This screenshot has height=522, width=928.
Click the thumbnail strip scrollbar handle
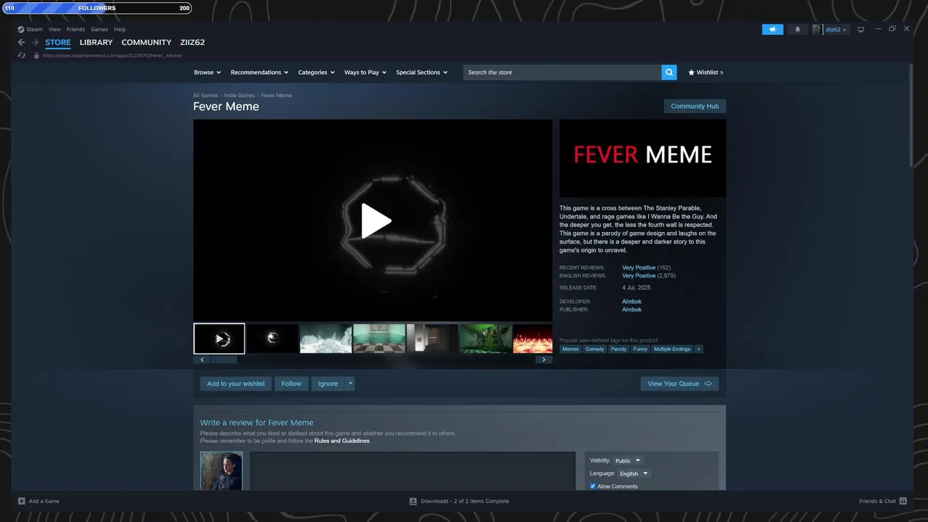point(224,360)
